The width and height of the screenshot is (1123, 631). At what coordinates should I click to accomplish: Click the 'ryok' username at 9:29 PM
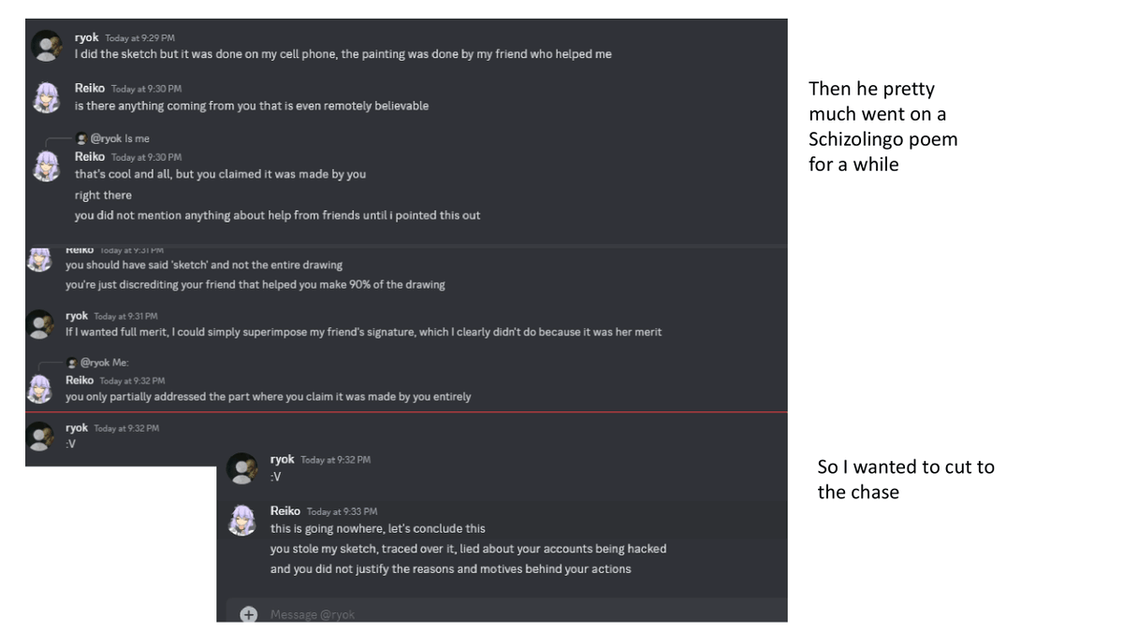(x=87, y=37)
